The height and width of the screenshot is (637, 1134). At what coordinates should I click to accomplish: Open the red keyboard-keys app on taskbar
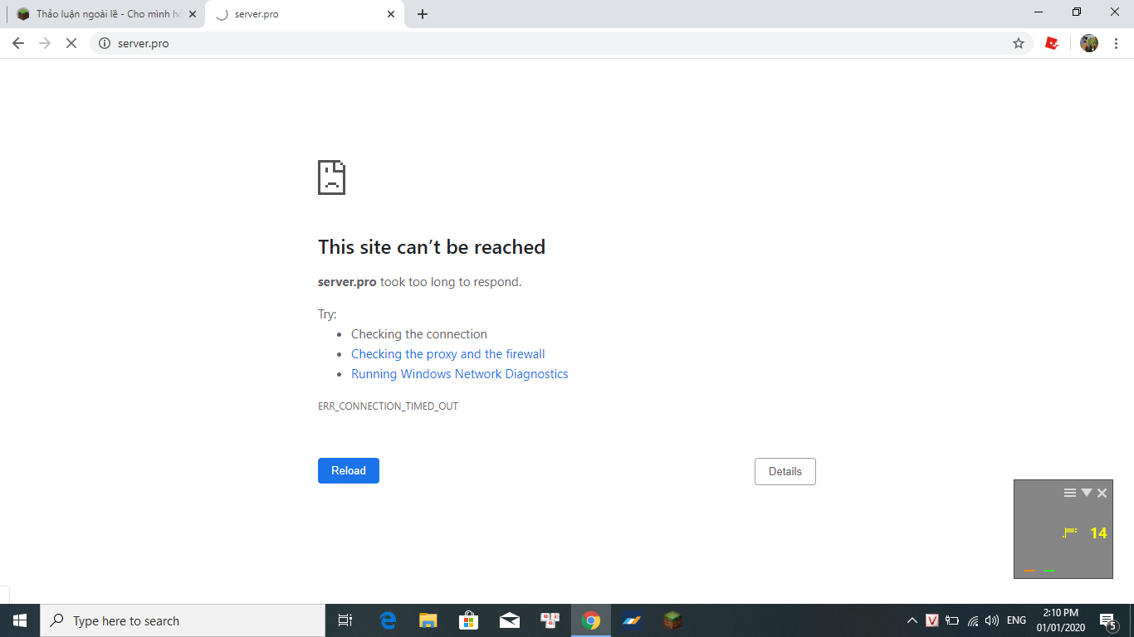click(x=550, y=620)
